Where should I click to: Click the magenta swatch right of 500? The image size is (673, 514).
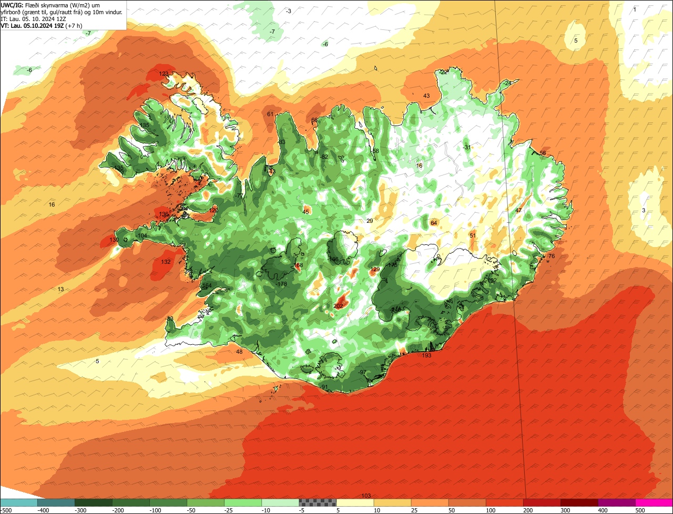point(654,502)
